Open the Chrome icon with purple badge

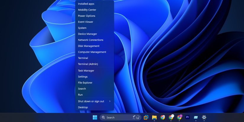click(x=179, y=117)
